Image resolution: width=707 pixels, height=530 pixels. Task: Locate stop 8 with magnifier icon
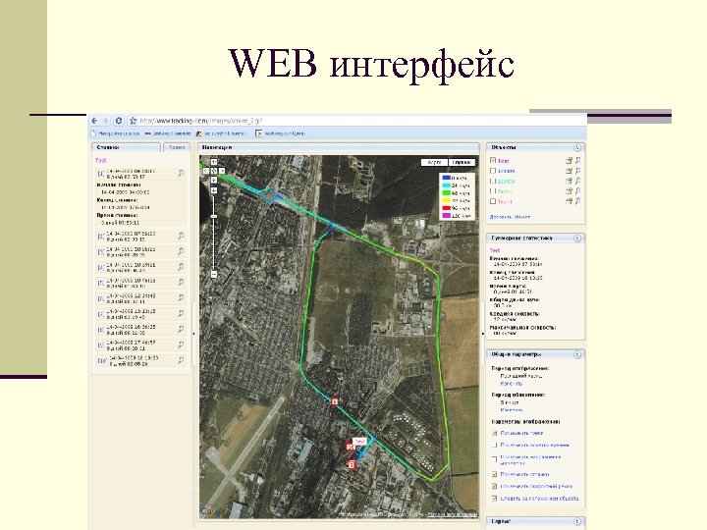pyautogui.click(x=181, y=329)
